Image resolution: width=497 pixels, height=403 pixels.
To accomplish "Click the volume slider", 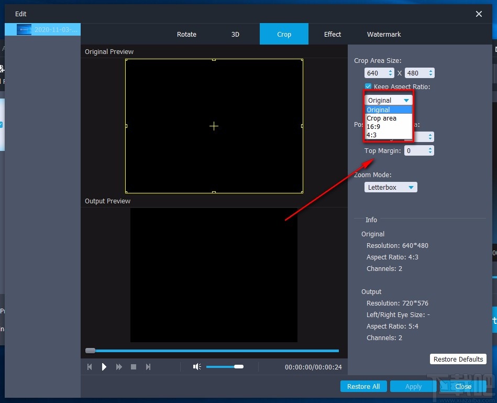I will (225, 367).
